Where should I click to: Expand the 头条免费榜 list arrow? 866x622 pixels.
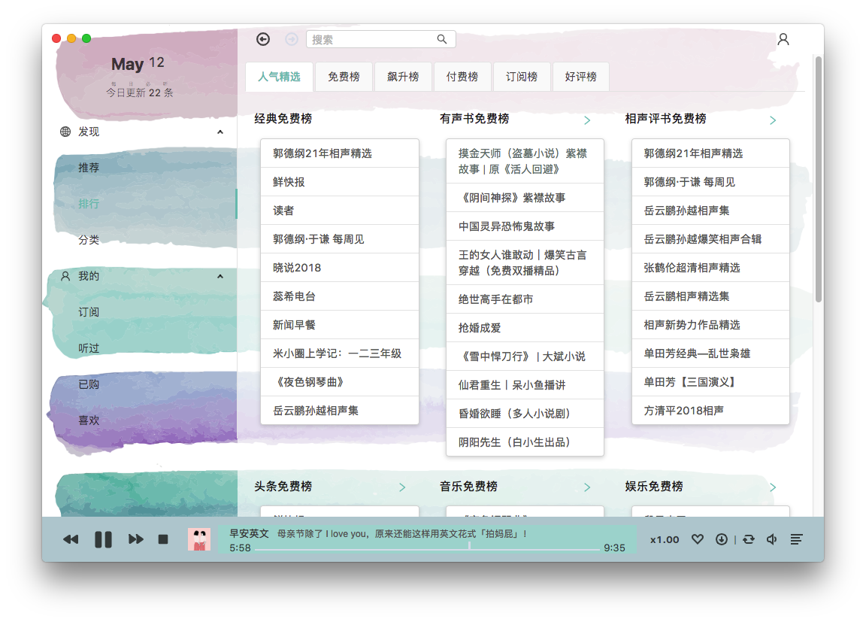[x=402, y=487]
